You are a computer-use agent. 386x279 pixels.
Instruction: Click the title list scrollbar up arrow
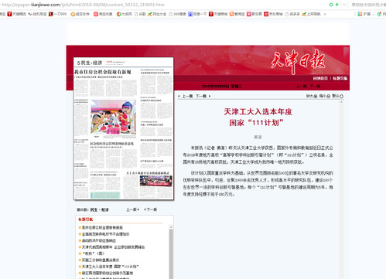click(x=171, y=227)
